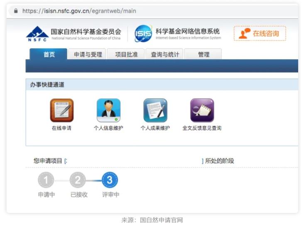Switch to the 首页 tab
Viewport: 306px width, 225px height.
(49, 54)
